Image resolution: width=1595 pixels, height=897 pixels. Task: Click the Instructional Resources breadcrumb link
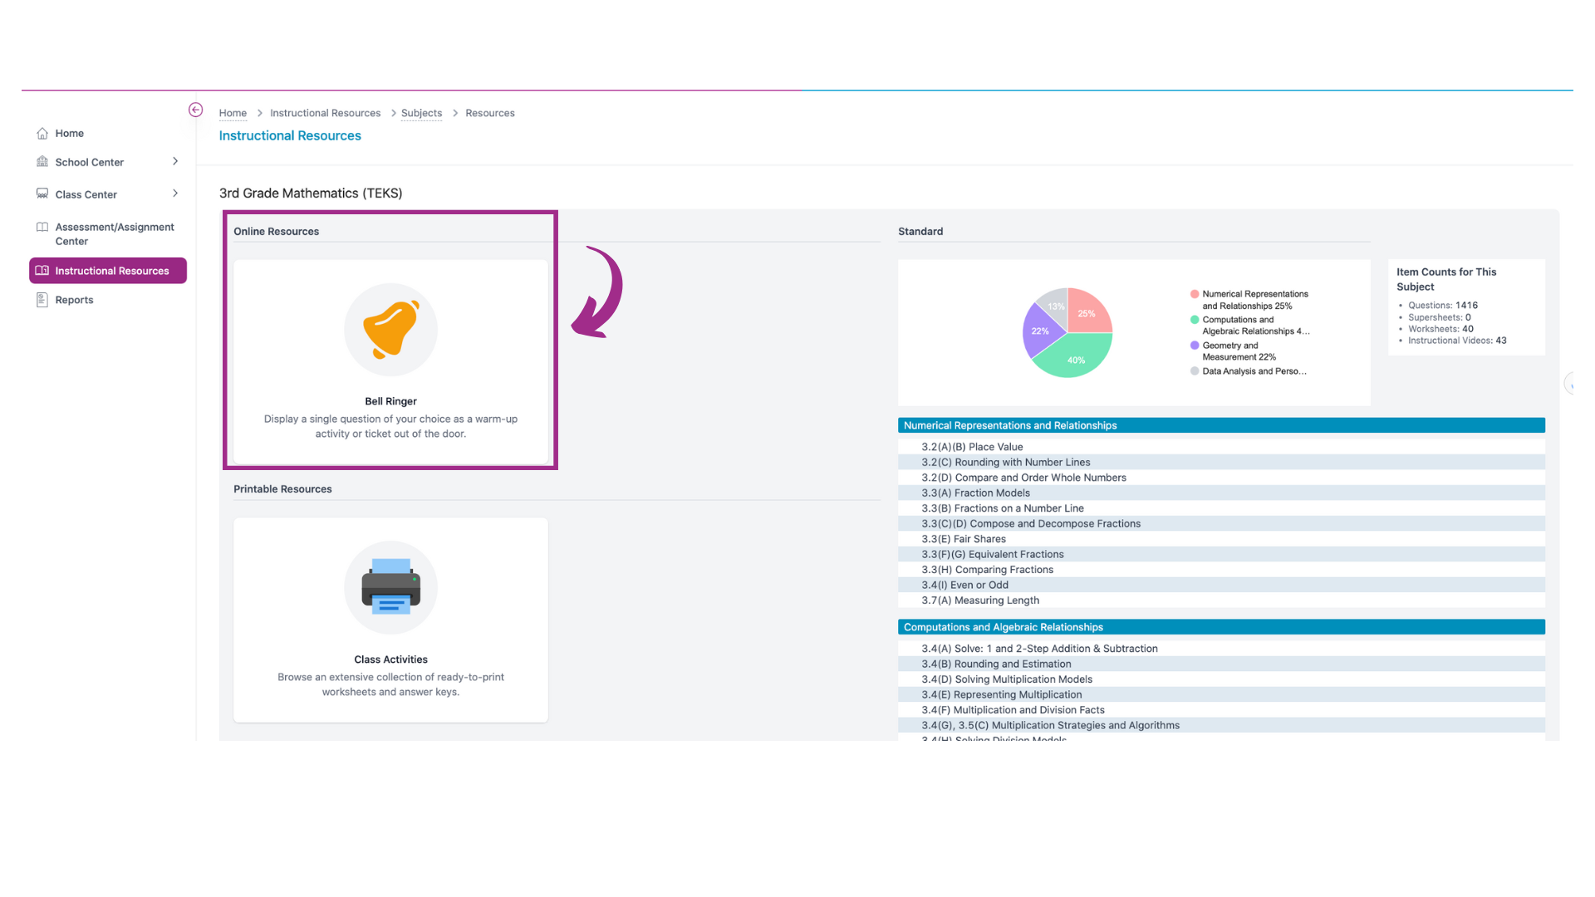tap(324, 113)
